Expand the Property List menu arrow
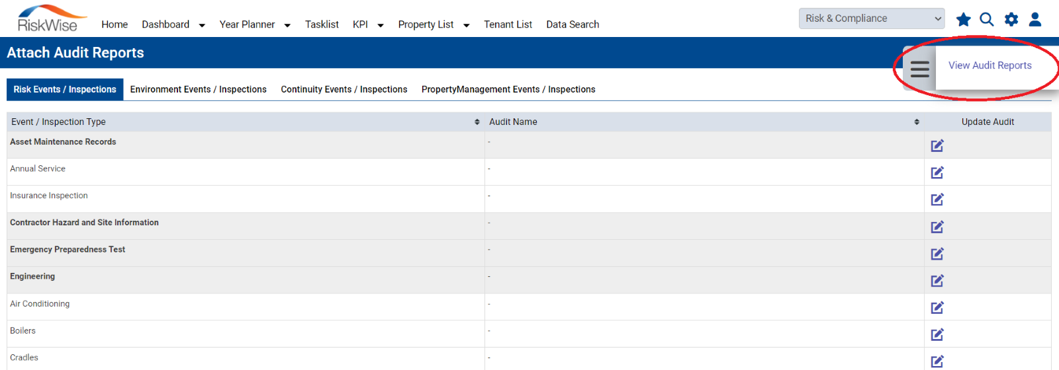 coord(466,26)
